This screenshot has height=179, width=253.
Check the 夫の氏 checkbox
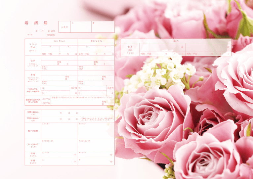(x=43, y=99)
